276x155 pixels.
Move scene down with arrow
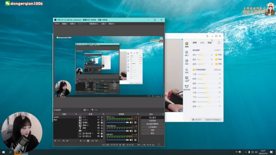point(67,141)
